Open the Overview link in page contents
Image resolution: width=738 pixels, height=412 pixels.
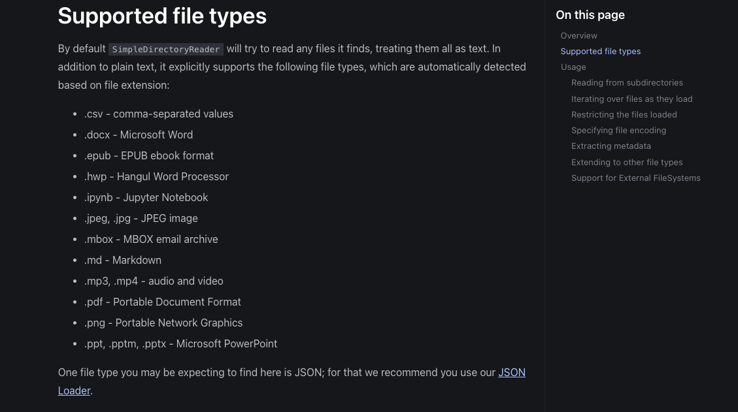point(579,36)
